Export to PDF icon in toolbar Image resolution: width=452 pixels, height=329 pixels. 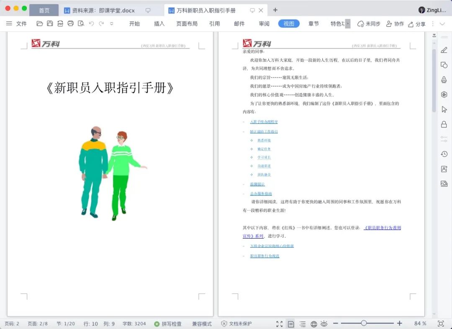coord(60,23)
